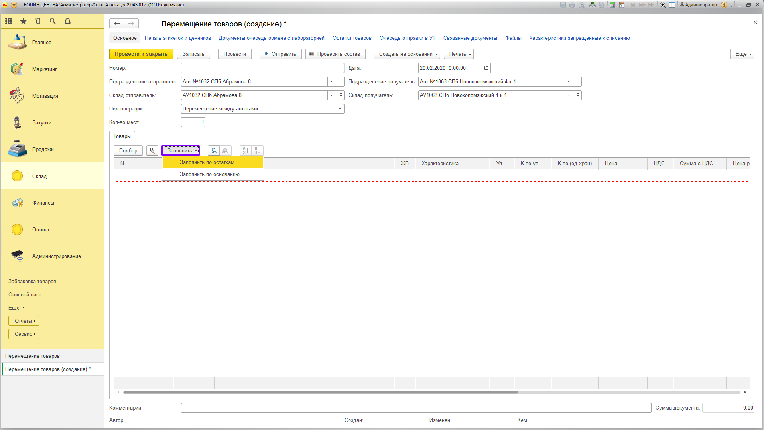Go back with the left arrow button
The height and width of the screenshot is (430, 764).
click(x=117, y=24)
